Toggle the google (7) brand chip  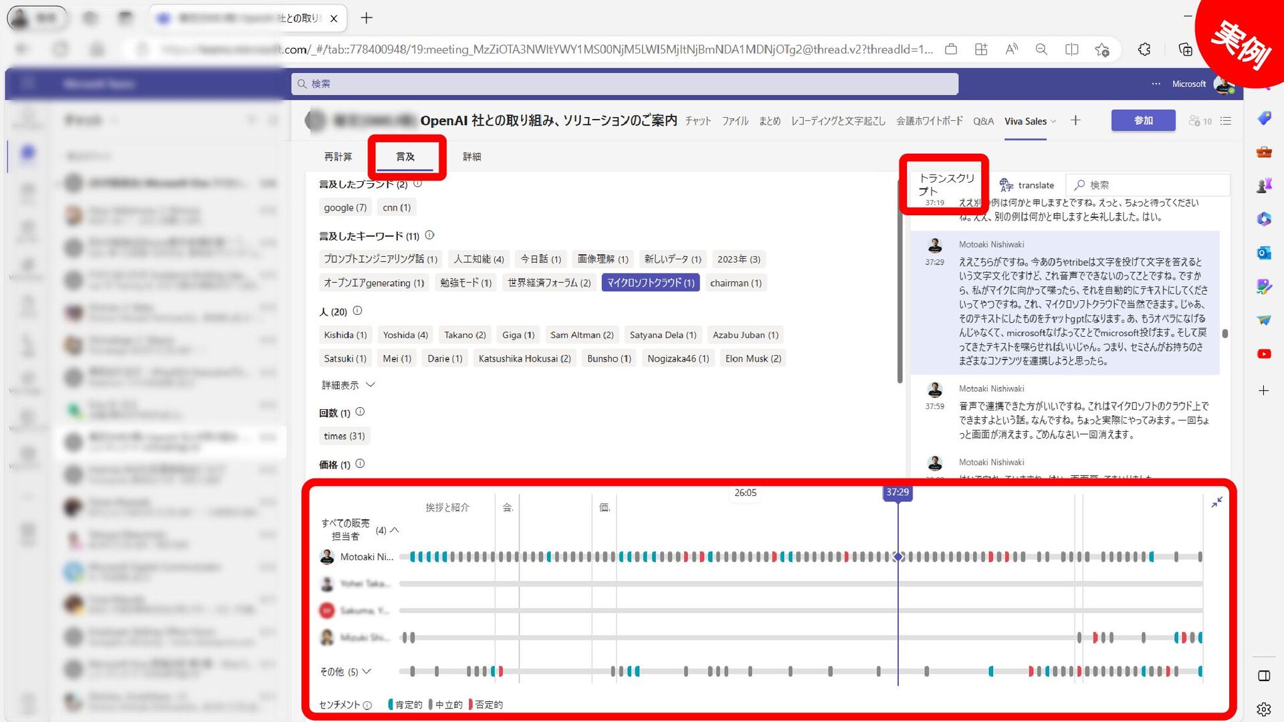click(345, 208)
